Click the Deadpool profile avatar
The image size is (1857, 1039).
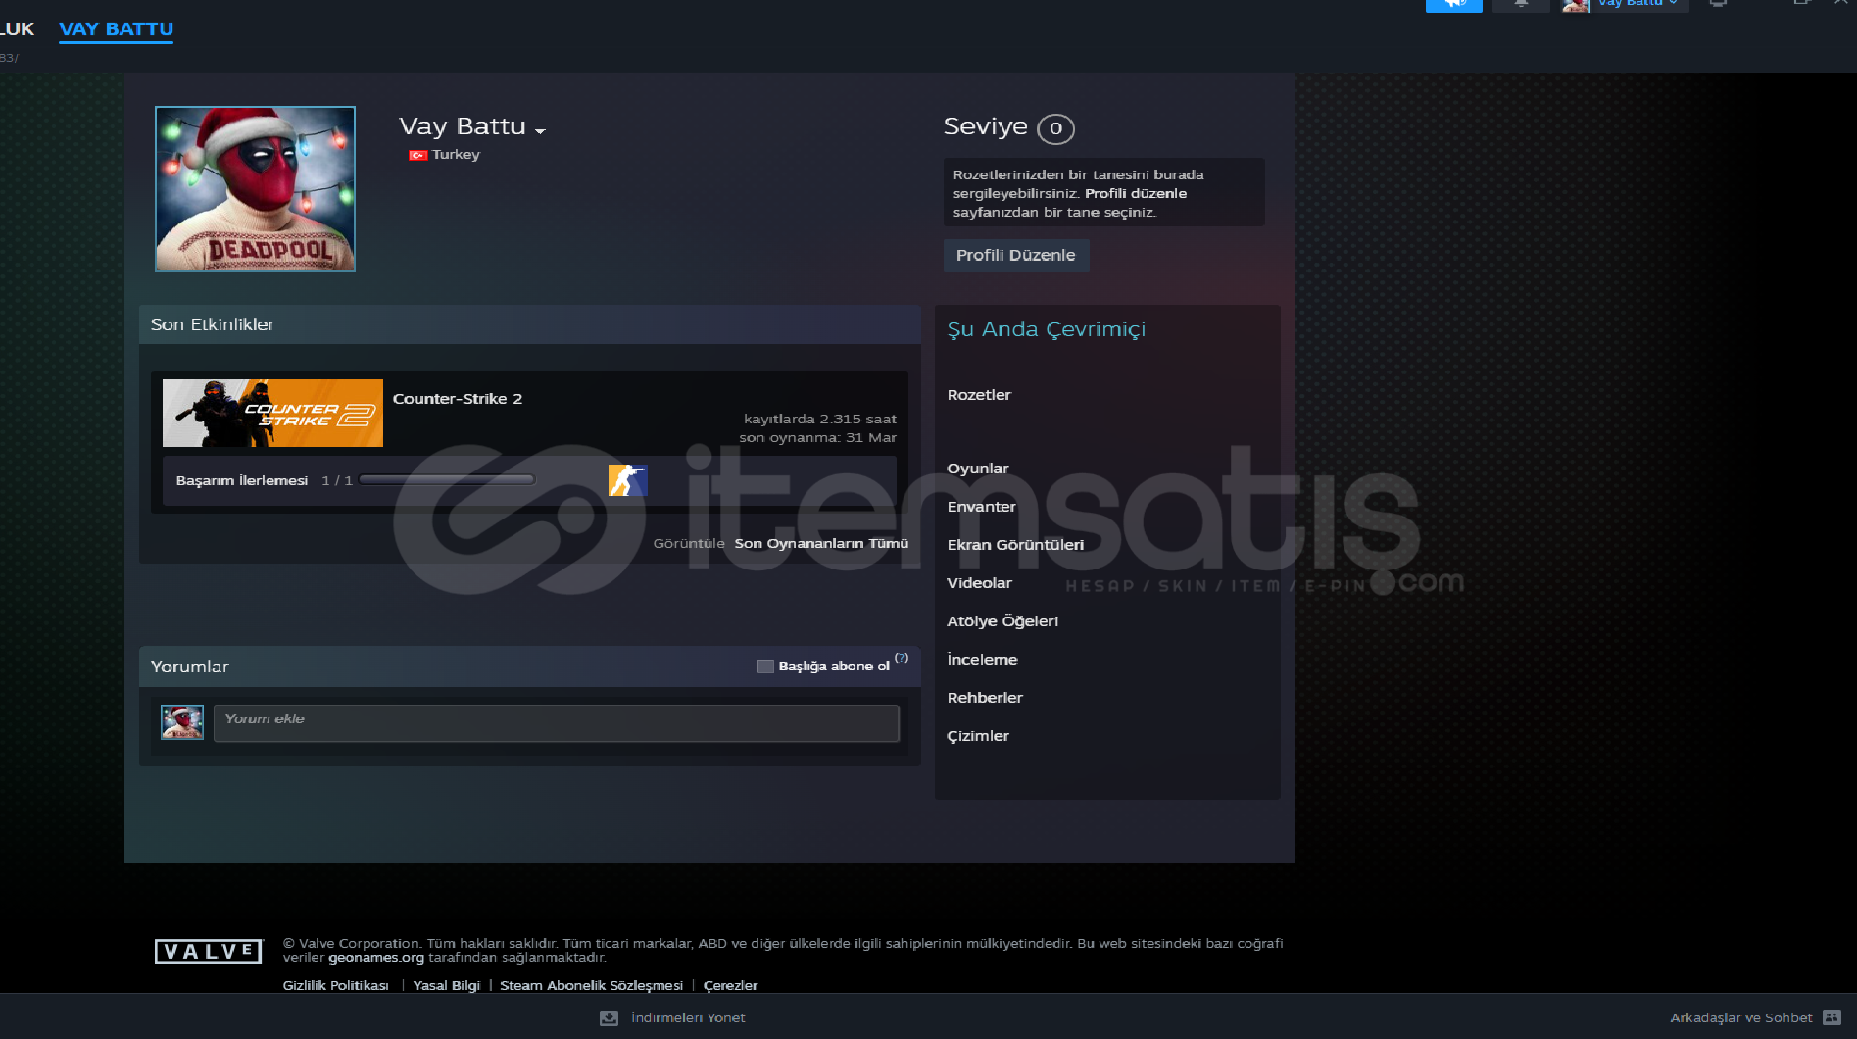pos(255,188)
